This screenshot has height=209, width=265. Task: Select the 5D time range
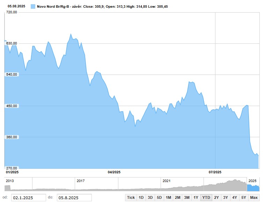[x=159, y=197]
